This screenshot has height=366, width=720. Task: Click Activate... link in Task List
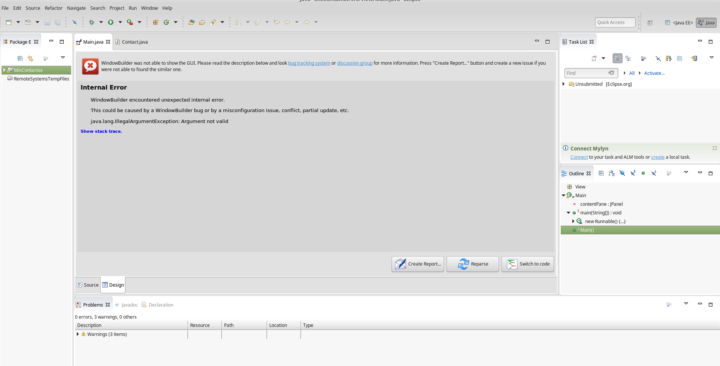tap(654, 73)
